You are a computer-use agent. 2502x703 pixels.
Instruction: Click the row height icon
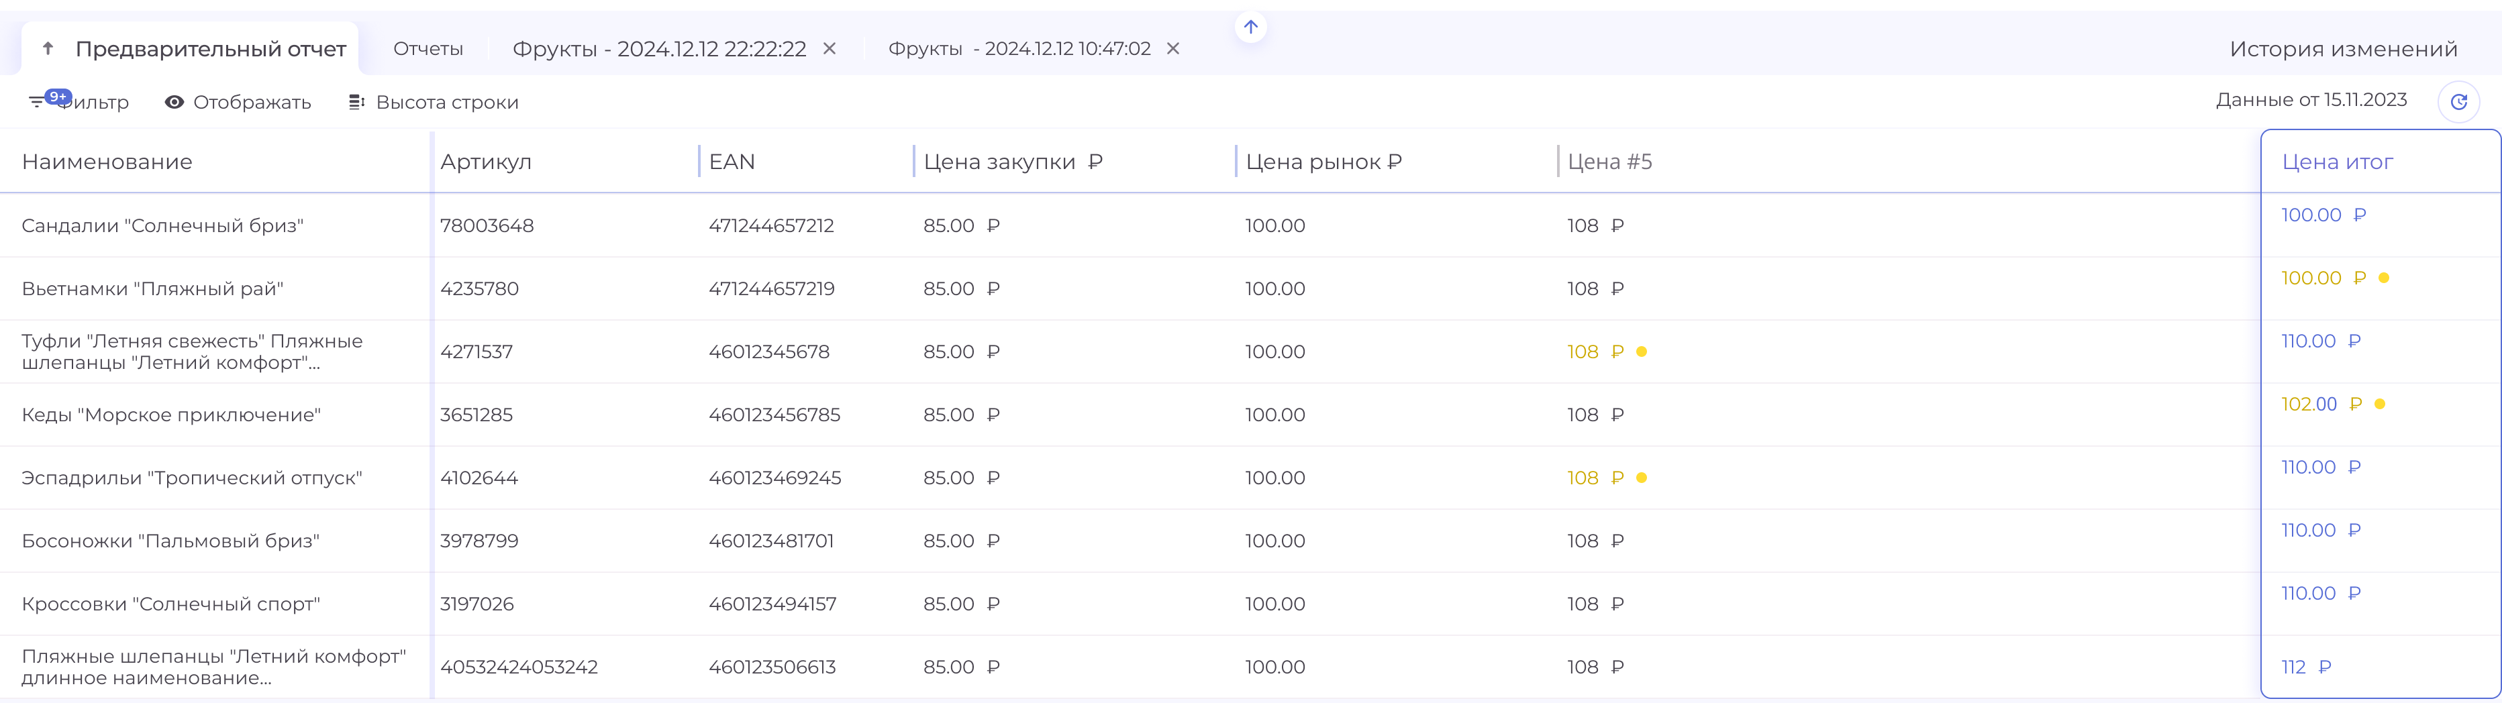point(356,102)
